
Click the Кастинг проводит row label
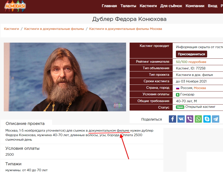pos(155,46)
